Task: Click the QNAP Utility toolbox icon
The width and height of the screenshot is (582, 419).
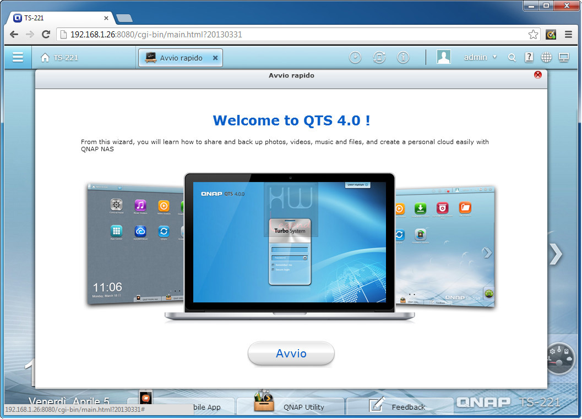Action: point(264,401)
